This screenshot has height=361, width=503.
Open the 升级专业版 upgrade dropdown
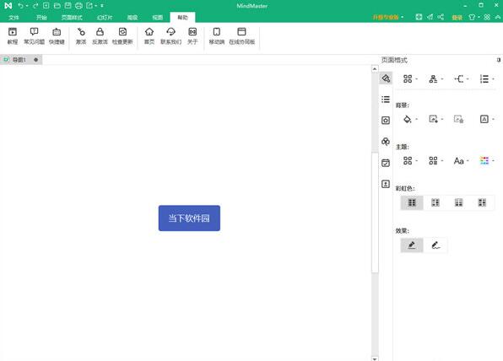[388, 17]
